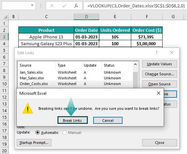
Task: Select the Automatic update radio button
Action: click(37, 133)
